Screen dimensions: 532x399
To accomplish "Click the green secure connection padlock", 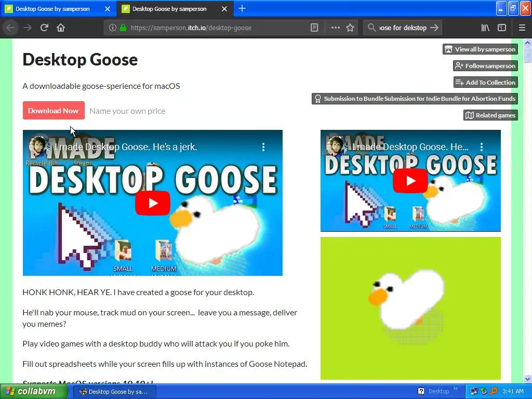I will tap(123, 28).
